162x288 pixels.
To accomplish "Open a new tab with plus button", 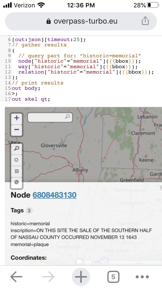I will click(x=81, y=277).
